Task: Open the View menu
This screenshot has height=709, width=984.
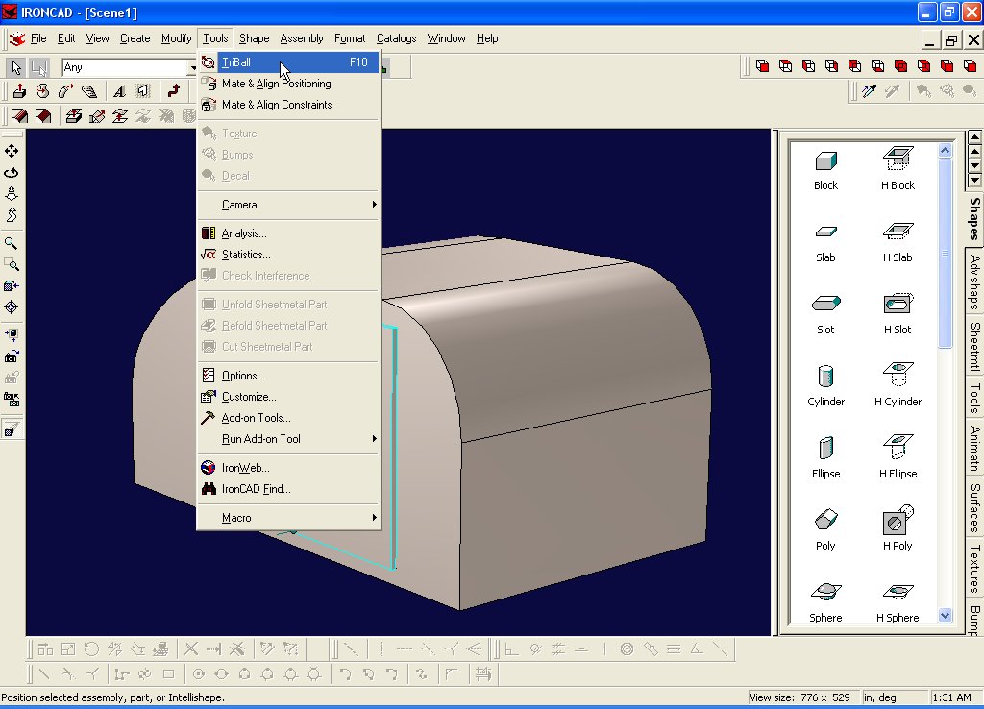Action: point(97,38)
